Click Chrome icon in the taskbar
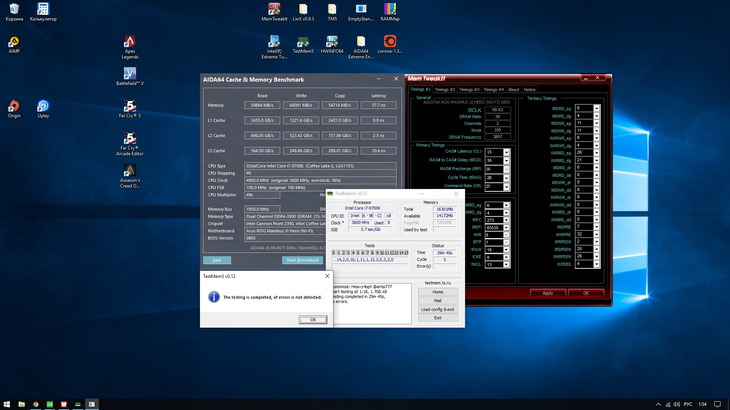 coord(35,404)
